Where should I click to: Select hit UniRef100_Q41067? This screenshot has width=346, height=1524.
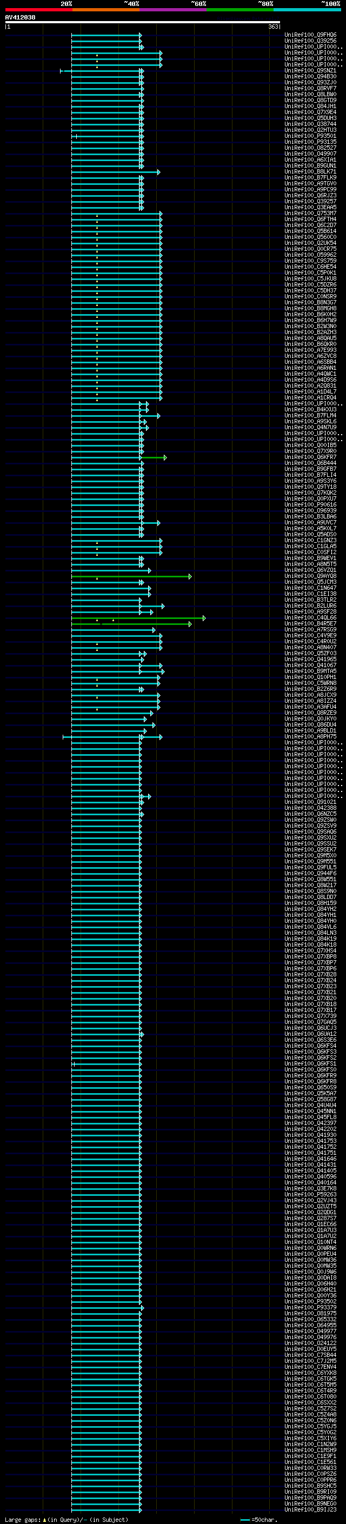click(x=310, y=665)
